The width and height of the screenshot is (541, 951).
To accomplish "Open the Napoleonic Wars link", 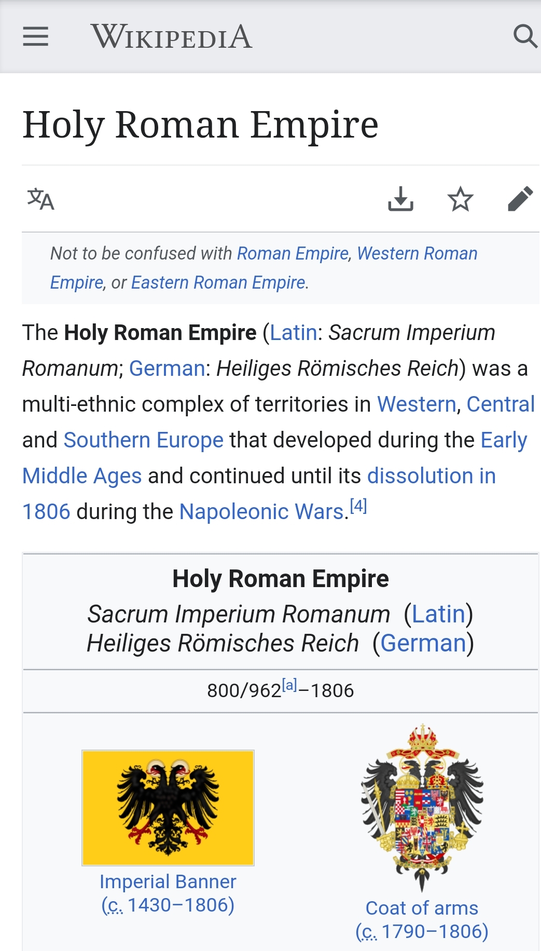I will pos(261,512).
